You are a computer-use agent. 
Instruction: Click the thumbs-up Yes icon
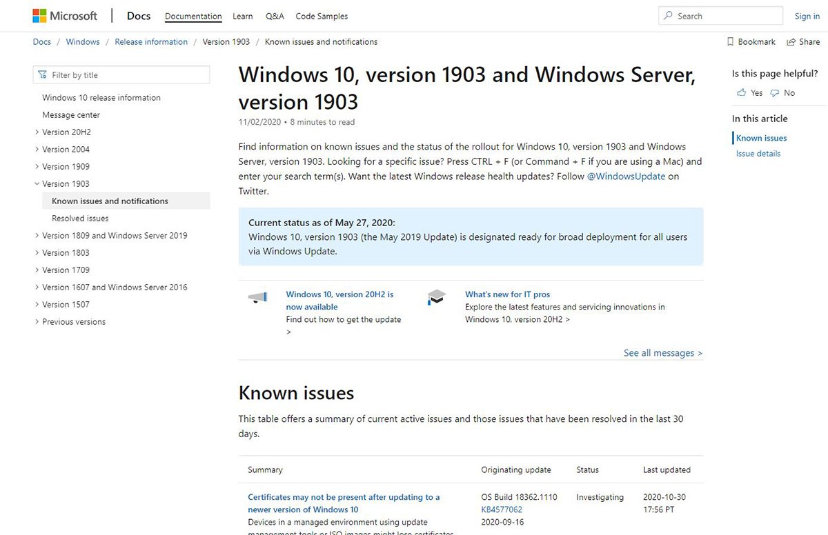tap(741, 92)
